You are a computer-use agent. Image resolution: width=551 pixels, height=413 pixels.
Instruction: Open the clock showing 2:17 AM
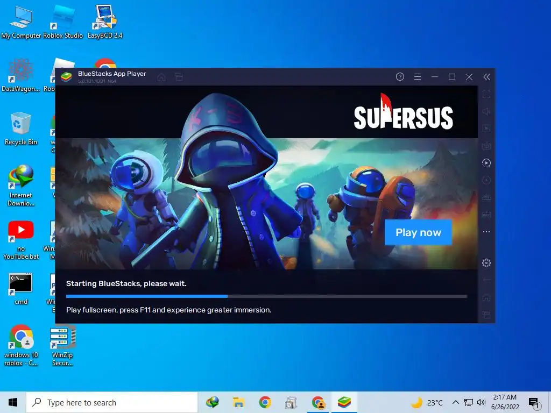pos(505,402)
